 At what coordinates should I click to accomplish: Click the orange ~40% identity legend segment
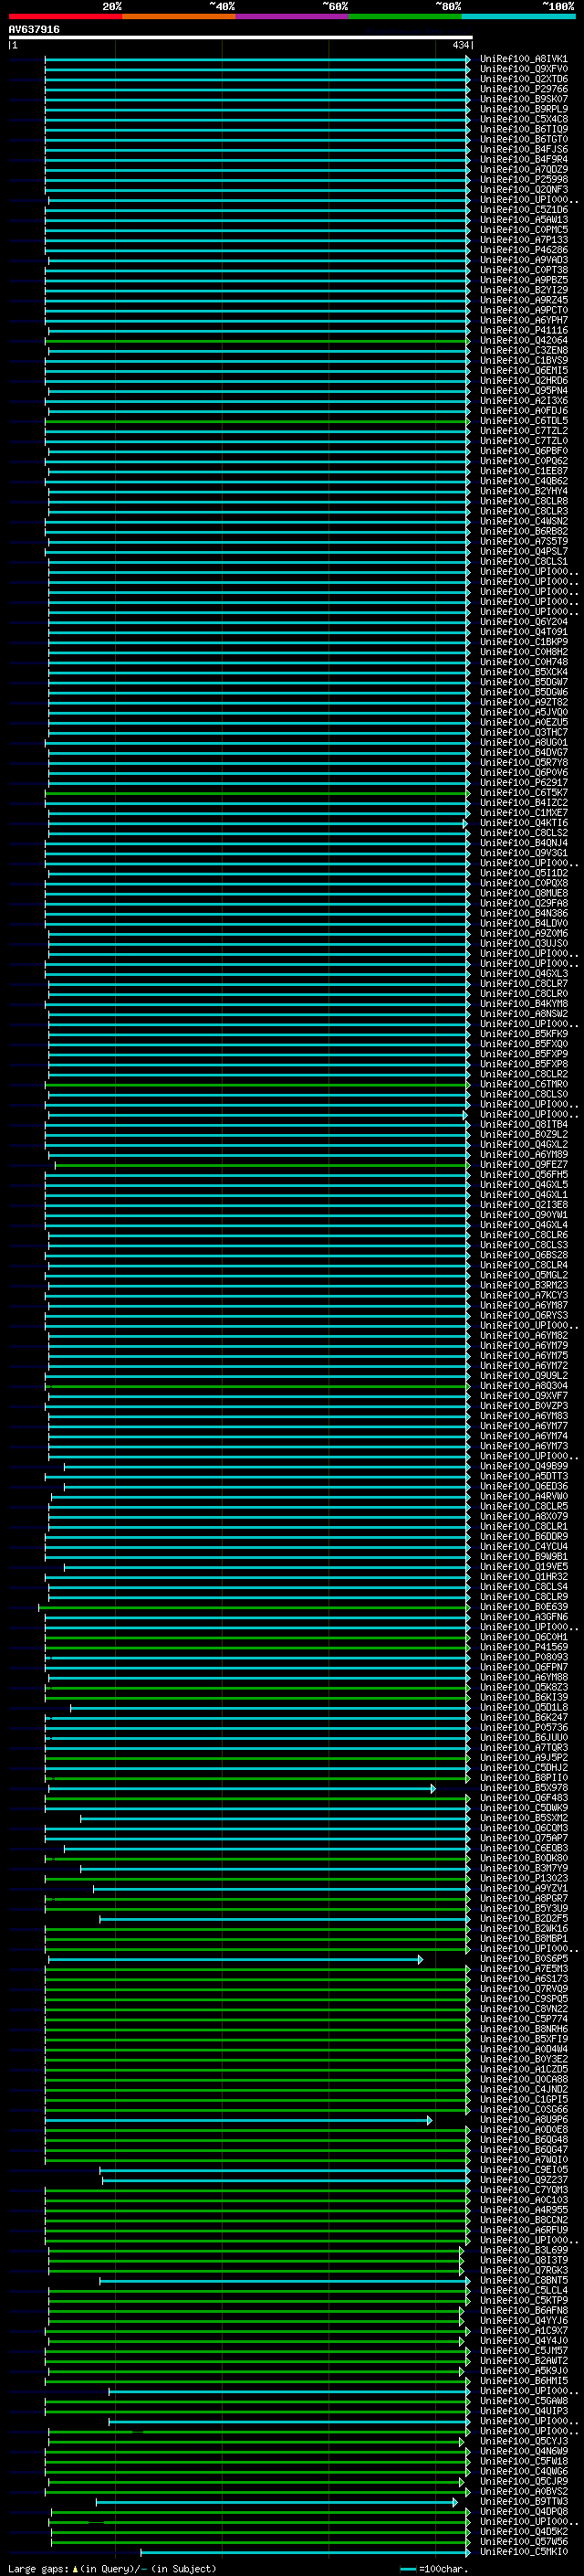coord(179,16)
